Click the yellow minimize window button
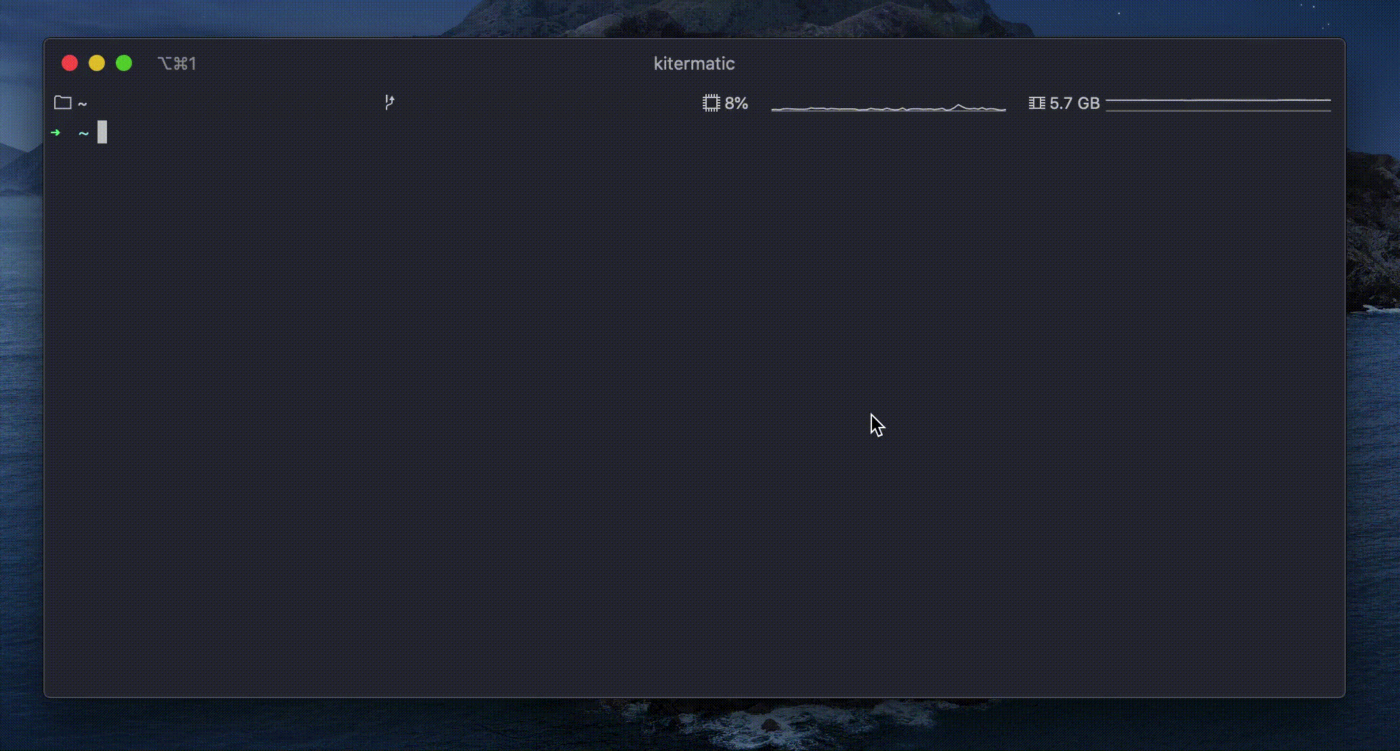 (97, 64)
